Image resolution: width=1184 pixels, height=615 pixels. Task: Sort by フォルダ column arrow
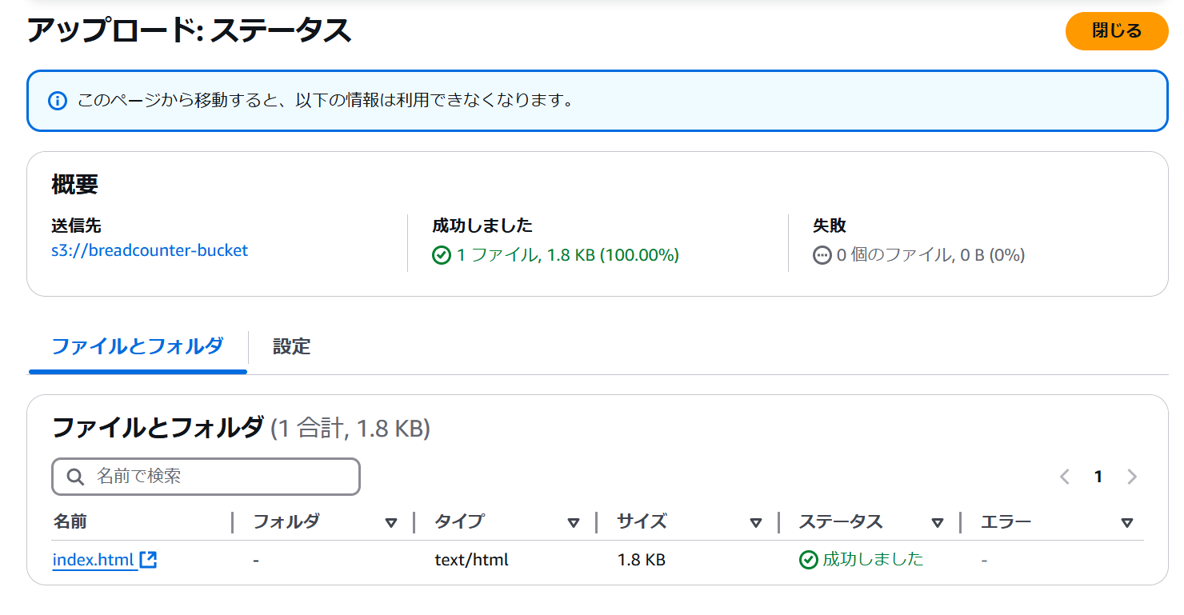click(391, 523)
